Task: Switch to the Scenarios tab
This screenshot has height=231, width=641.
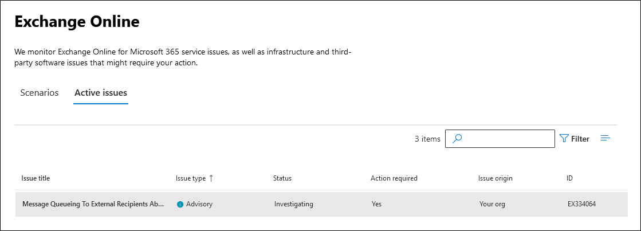Action: coord(40,93)
